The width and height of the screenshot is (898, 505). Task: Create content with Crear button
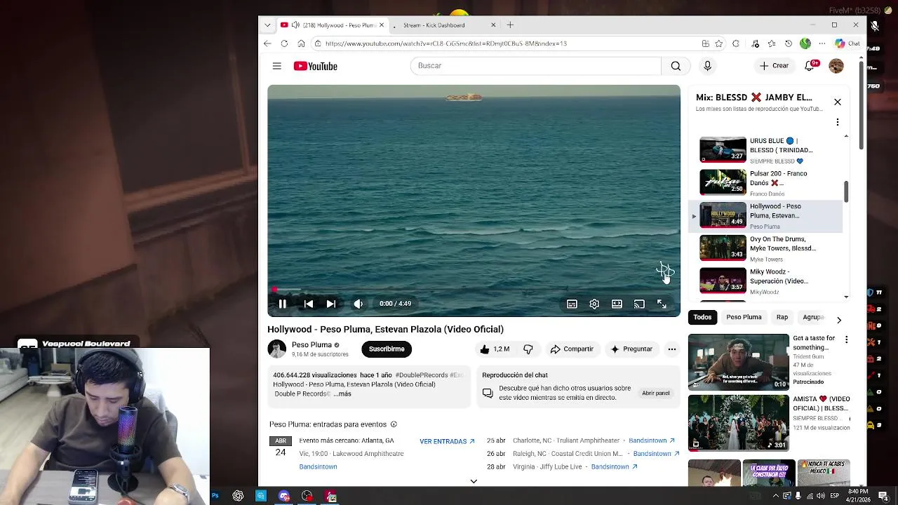point(774,66)
